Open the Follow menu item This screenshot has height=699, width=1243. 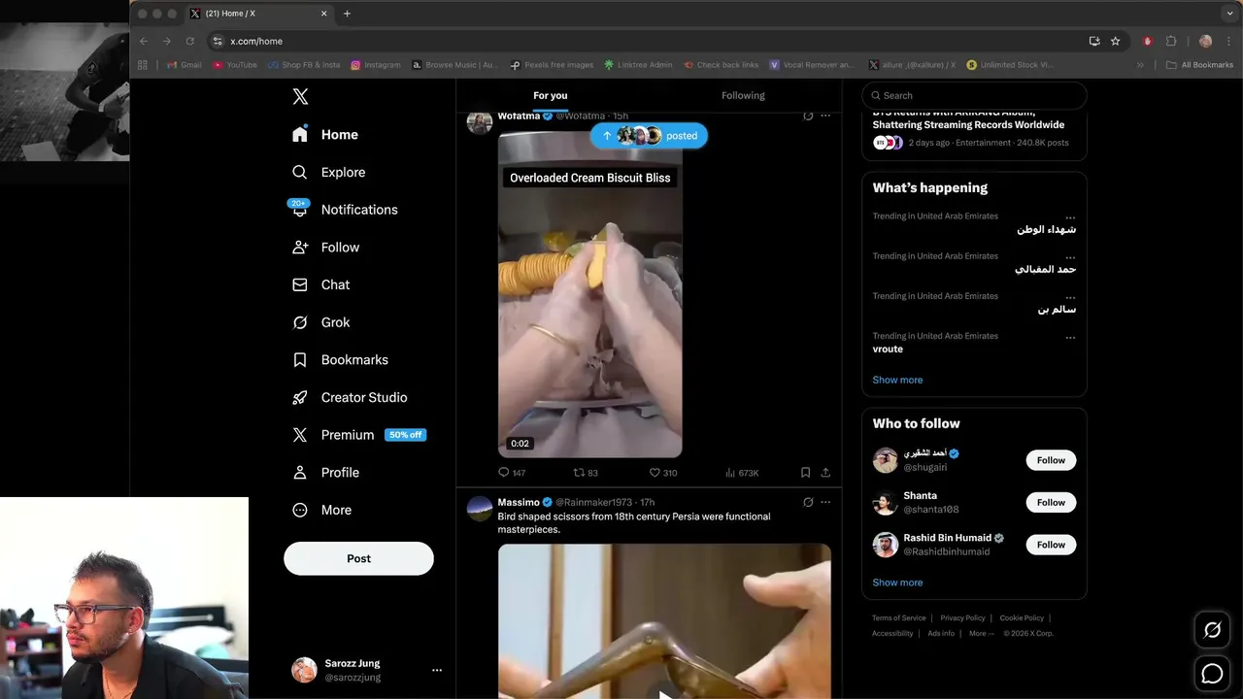(326, 248)
